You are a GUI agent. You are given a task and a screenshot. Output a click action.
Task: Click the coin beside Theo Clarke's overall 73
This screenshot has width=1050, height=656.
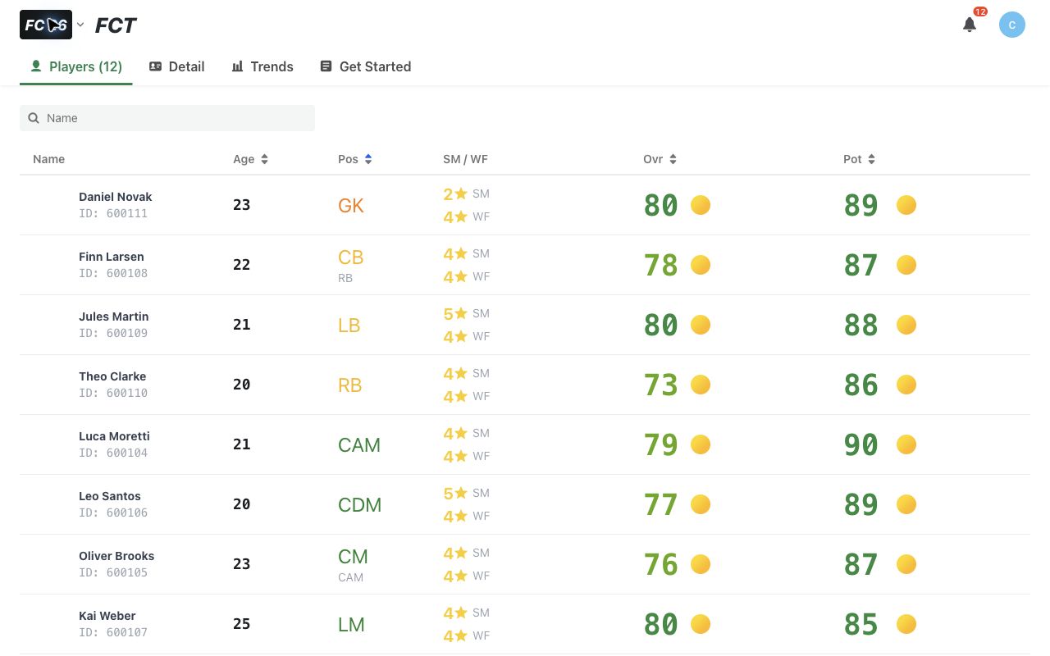click(701, 385)
